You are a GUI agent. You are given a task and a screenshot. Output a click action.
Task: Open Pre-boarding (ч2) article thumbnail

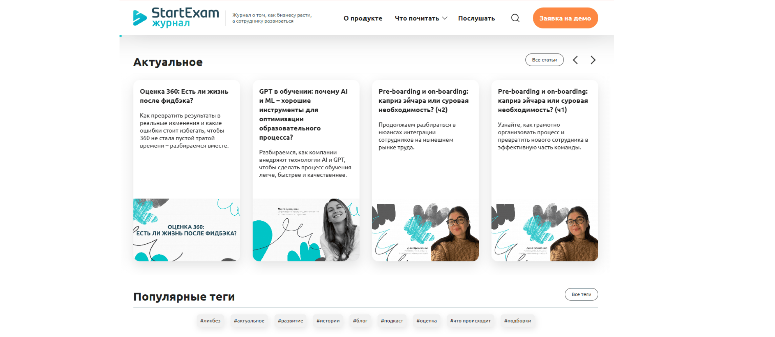(425, 232)
